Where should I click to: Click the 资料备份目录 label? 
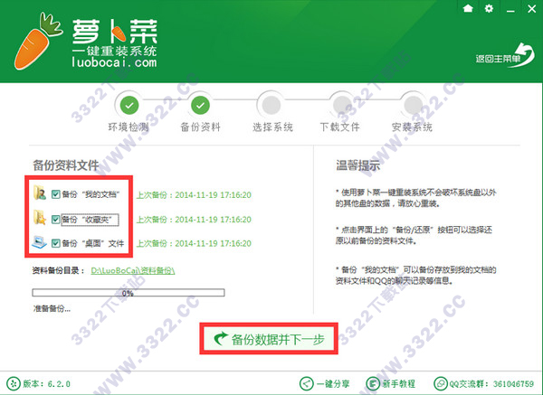click(58, 270)
